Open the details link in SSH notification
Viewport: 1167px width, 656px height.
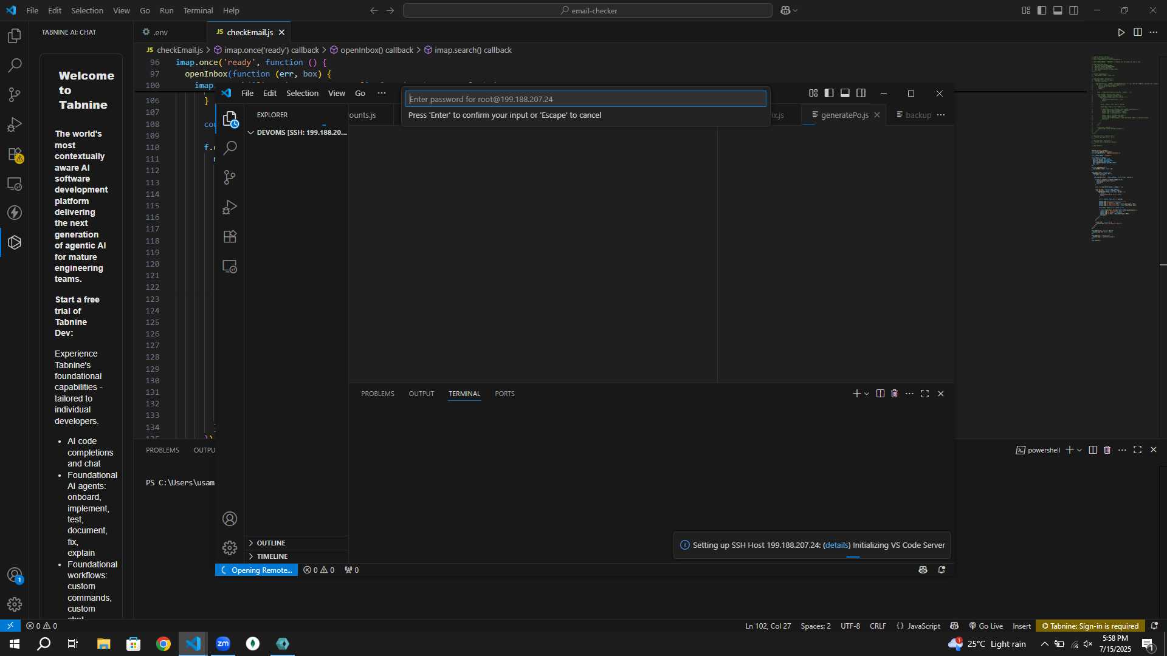click(x=837, y=545)
